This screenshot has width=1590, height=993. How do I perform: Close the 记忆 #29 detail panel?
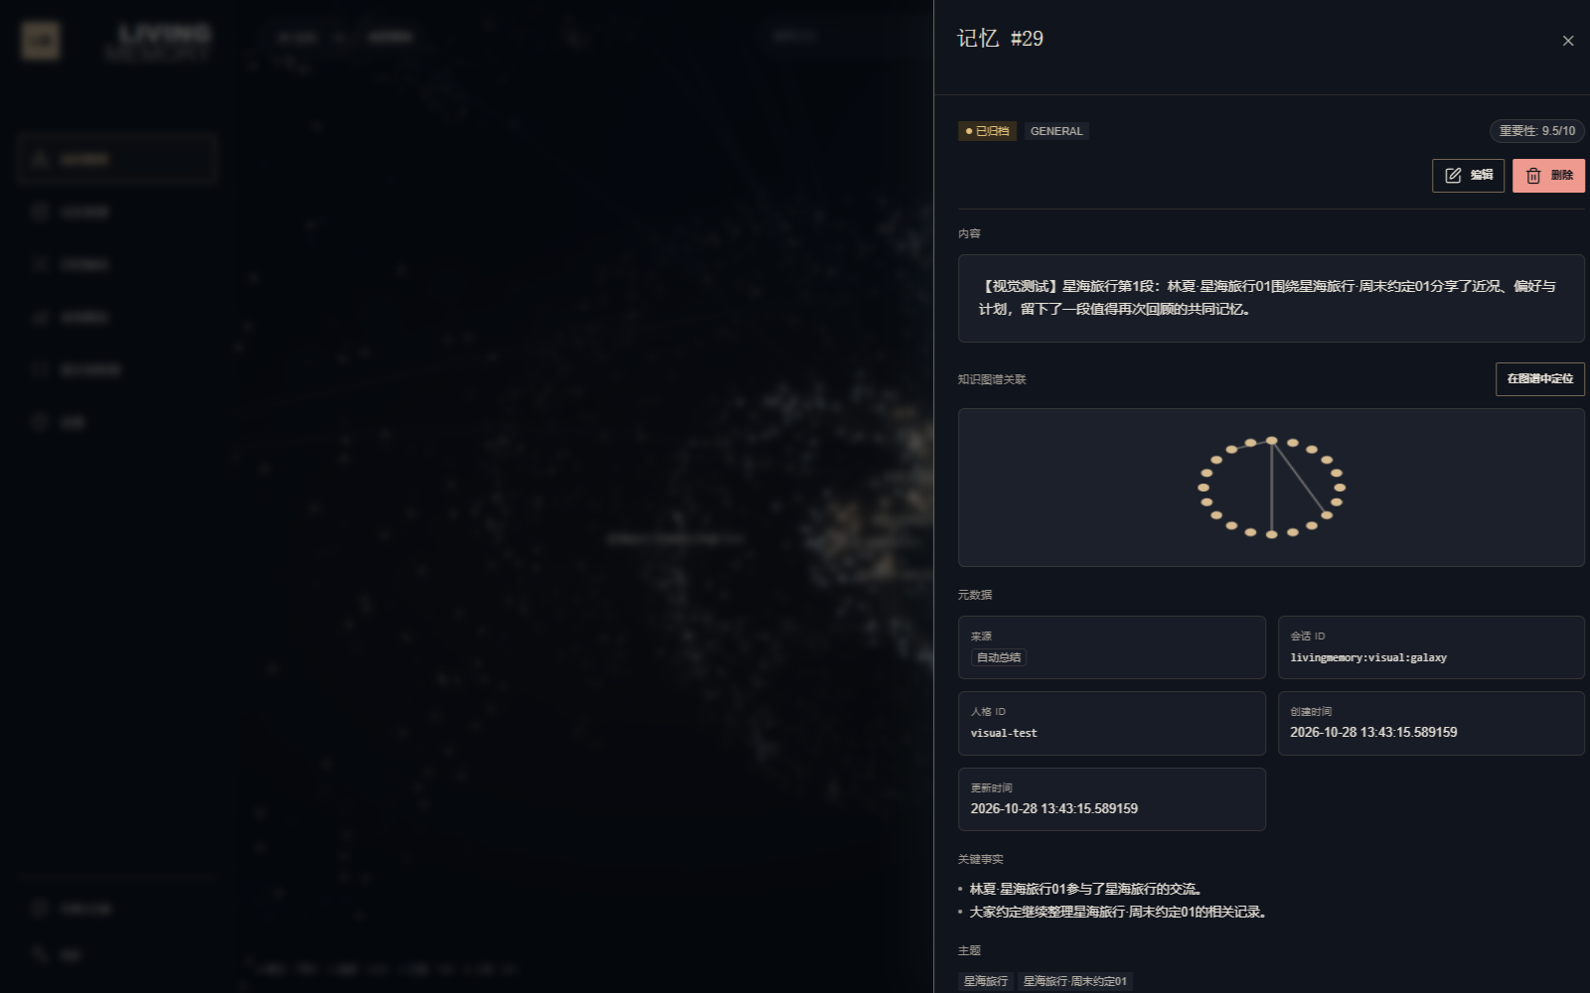tap(1568, 41)
